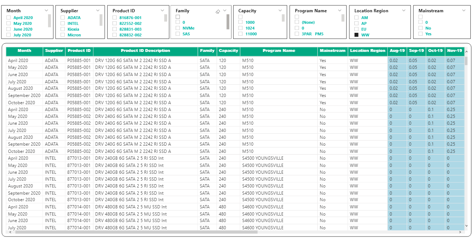The height and width of the screenshot is (239, 474).
Task: Tick 828831-003 in Product ID slicer
Action: (114, 29)
